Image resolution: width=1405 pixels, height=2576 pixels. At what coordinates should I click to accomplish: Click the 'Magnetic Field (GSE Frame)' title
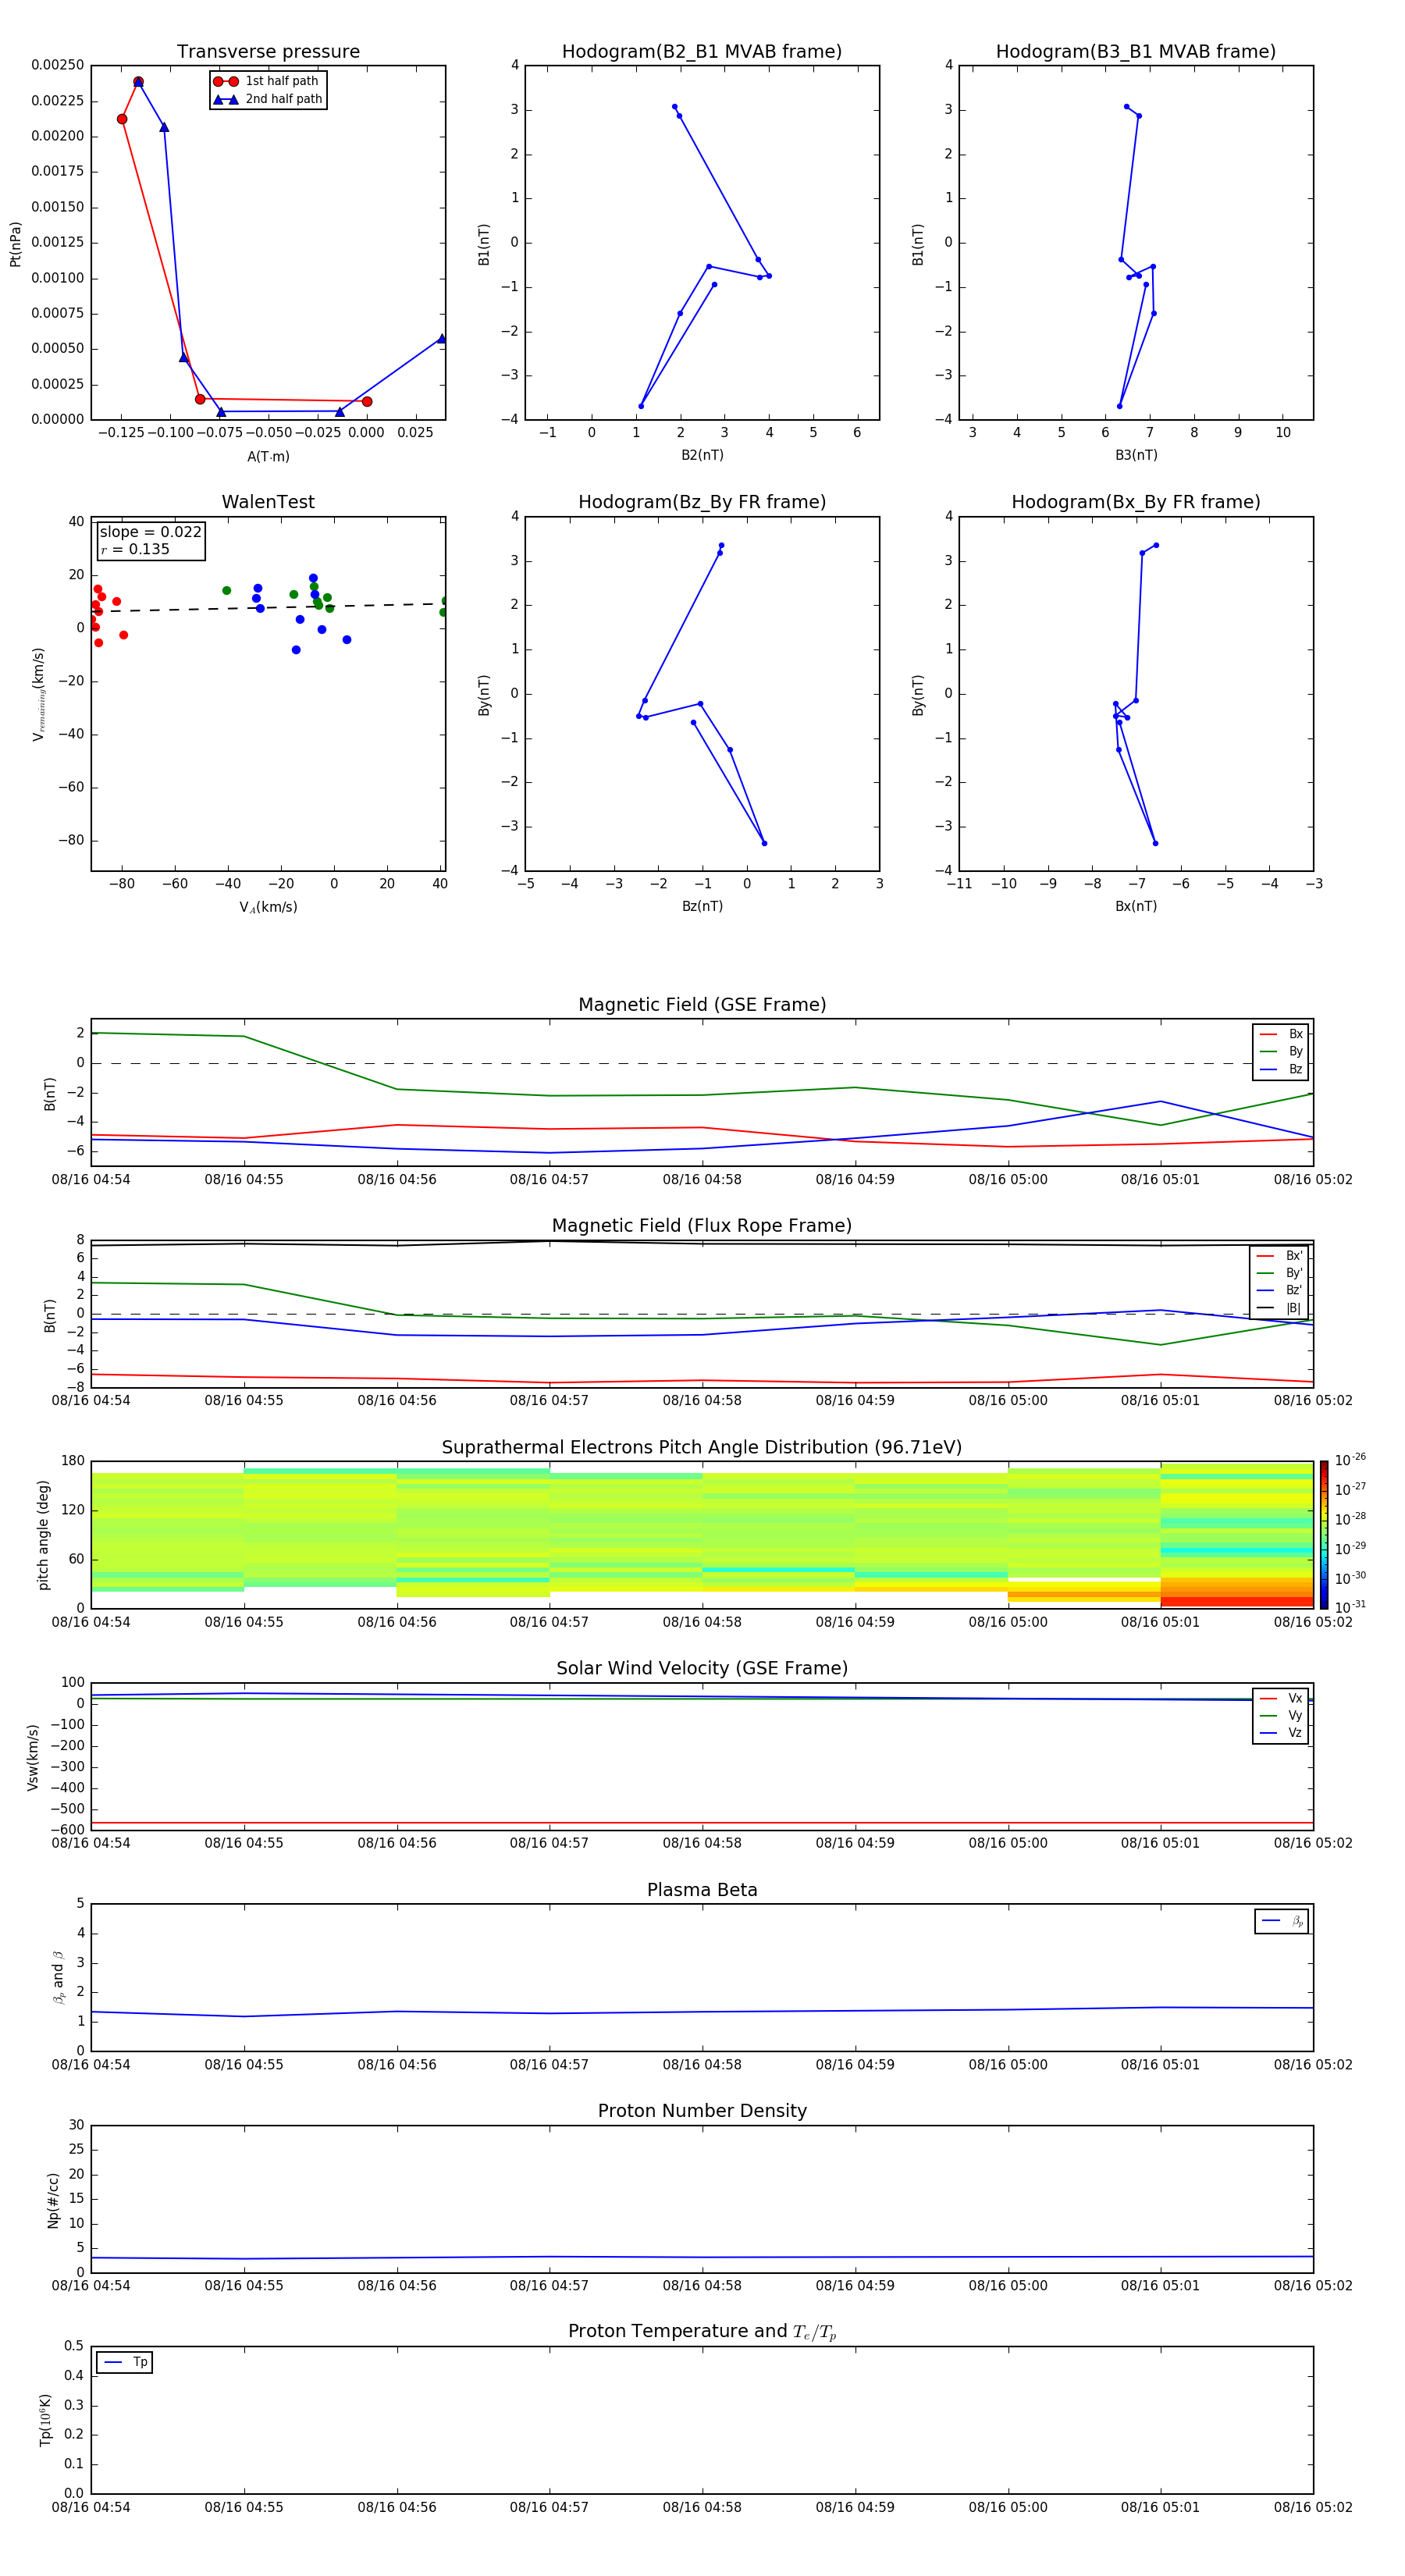click(702, 1005)
